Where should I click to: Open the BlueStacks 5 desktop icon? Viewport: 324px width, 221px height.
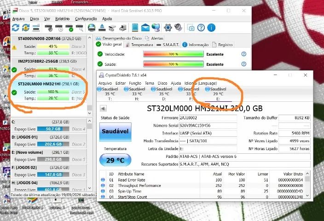(32, 204)
